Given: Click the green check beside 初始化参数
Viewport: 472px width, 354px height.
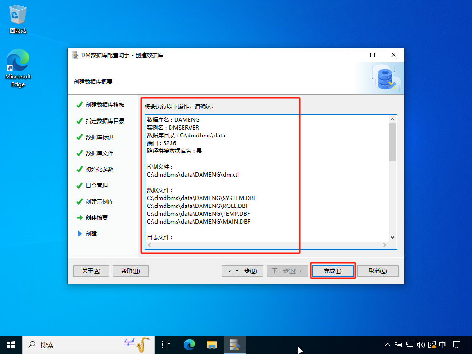Looking at the screenshot, I should tap(79, 170).
